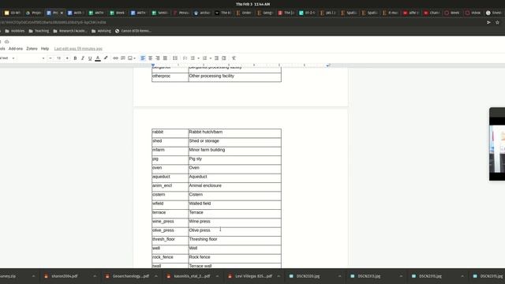This screenshot has height=284, width=505.
Task: Open the Advising bookmark folder
Action: pos(101,31)
